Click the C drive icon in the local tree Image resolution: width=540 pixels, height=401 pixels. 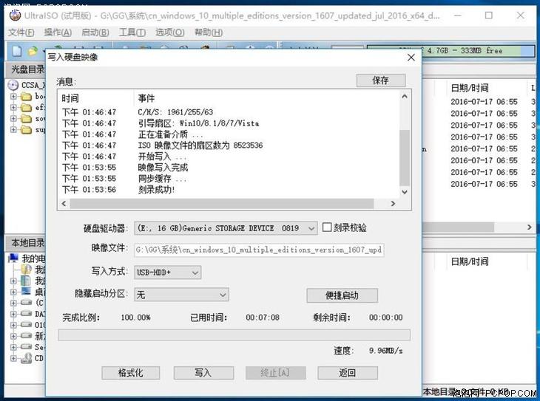26,303
